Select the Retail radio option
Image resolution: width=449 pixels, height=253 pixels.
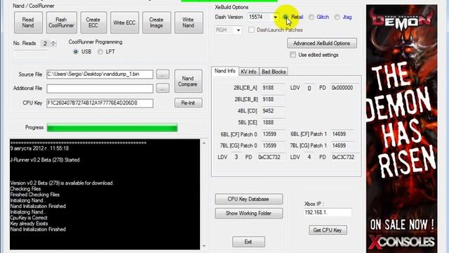point(286,17)
